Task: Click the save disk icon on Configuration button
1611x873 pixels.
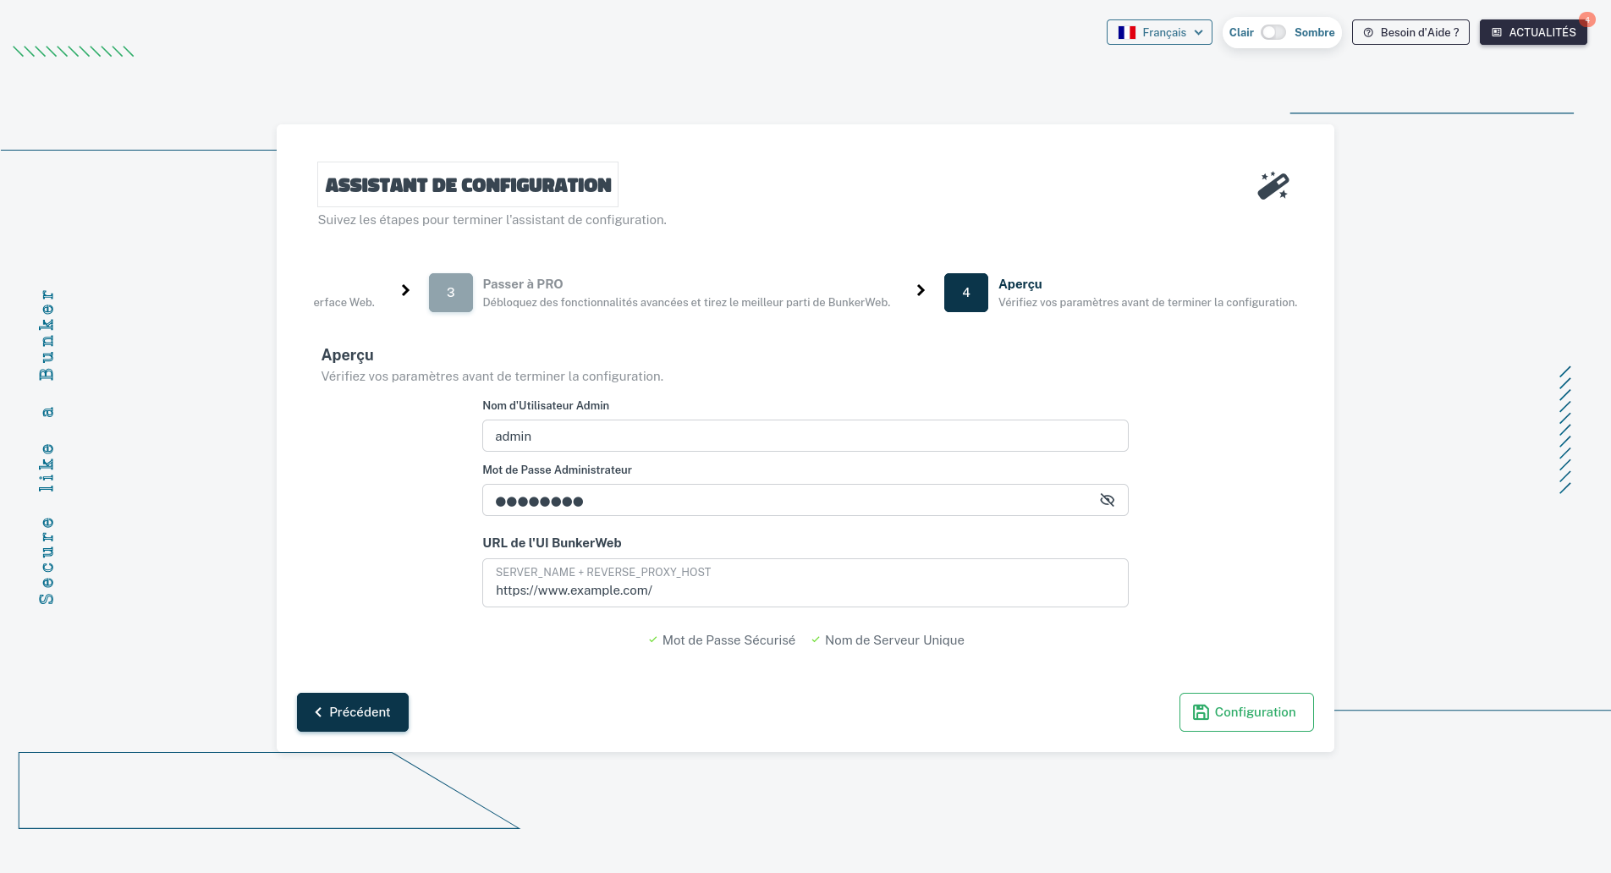Action: (x=1201, y=711)
